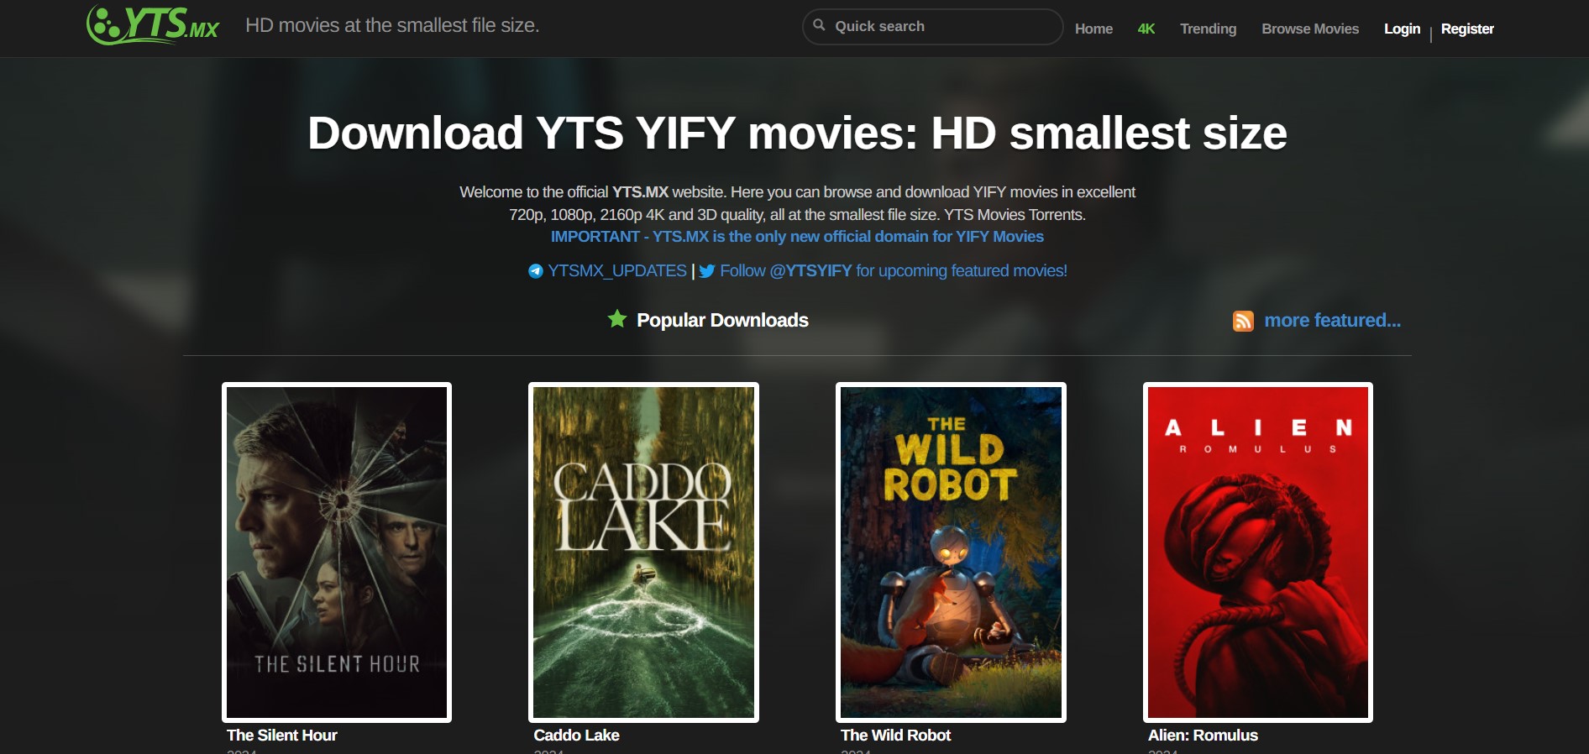Open the more featured... link

tap(1332, 320)
